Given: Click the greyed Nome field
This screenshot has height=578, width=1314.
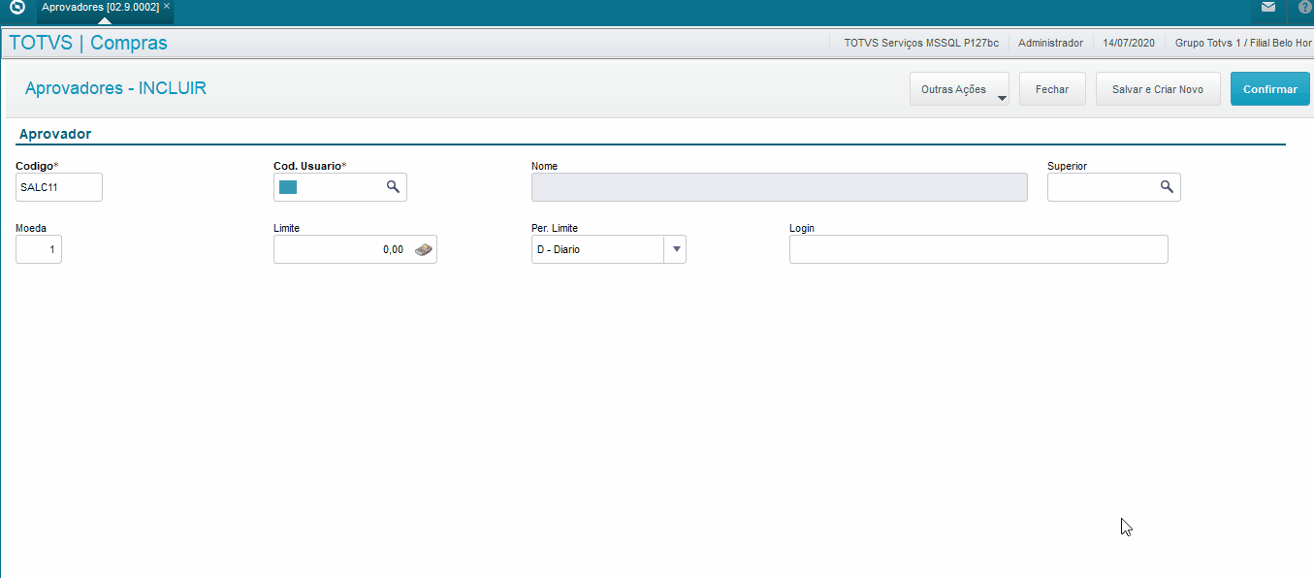Looking at the screenshot, I should coord(780,187).
